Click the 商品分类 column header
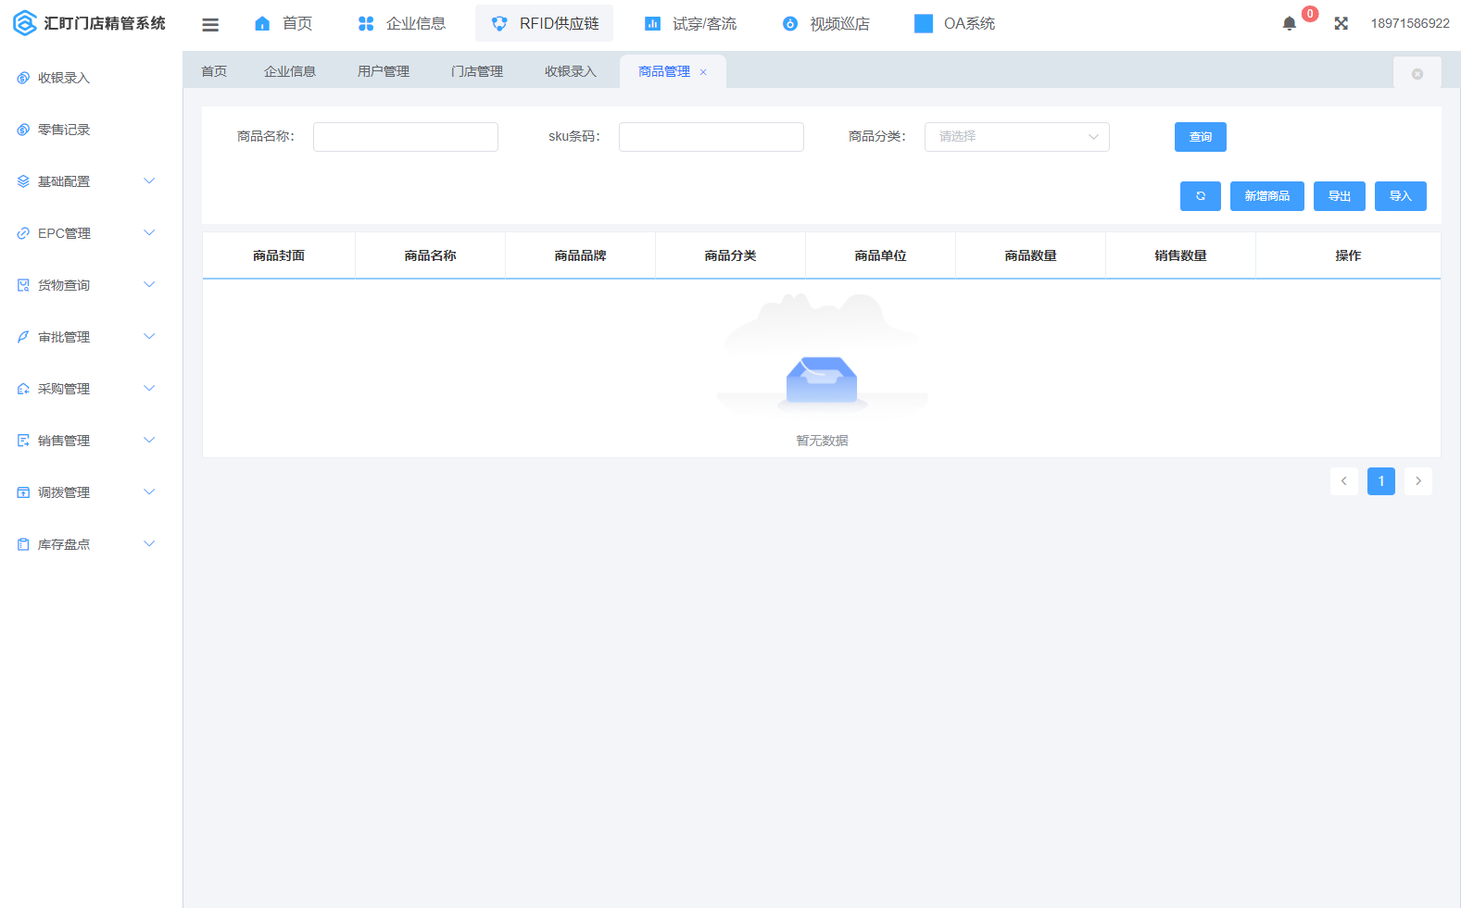 pyautogui.click(x=730, y=255)
